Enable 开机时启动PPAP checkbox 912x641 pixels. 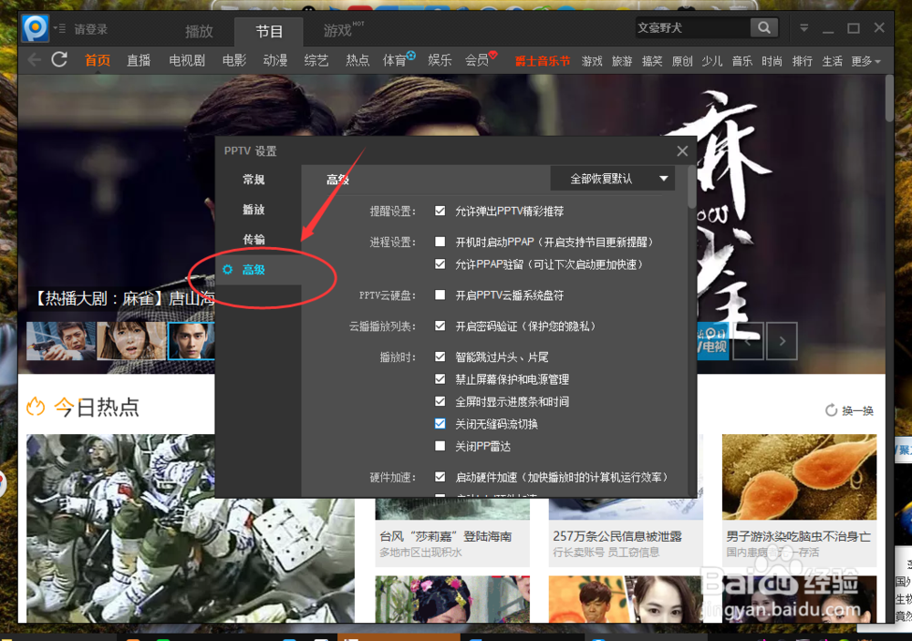click(x=440, y=242)
